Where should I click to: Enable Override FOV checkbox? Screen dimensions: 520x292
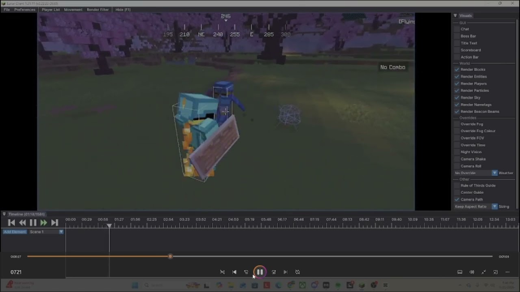click(x=457, y=138)
